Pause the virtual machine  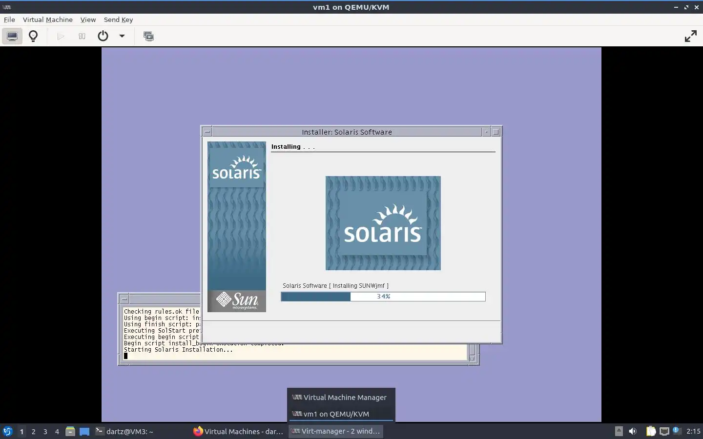pos(82,36)
